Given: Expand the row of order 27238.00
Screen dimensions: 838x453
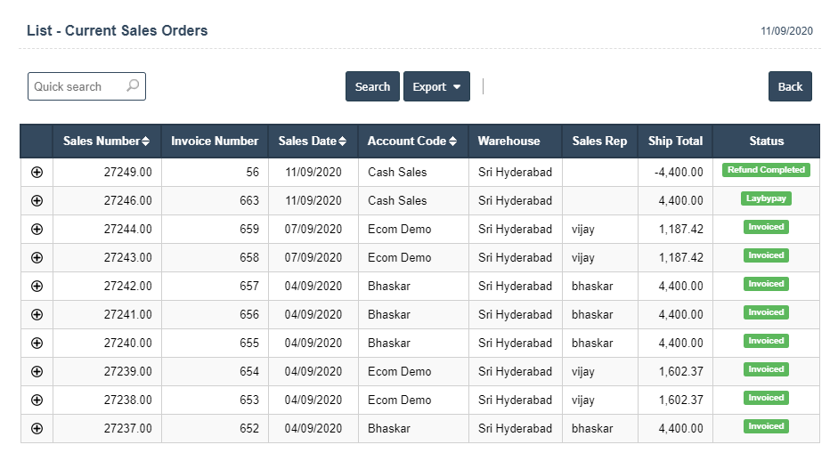Looking at the screenshot, I should 37,400.
